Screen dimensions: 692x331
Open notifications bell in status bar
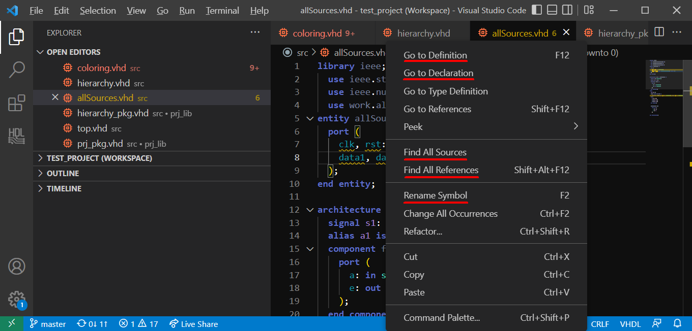pyautogui.click(x=677, y=323)
